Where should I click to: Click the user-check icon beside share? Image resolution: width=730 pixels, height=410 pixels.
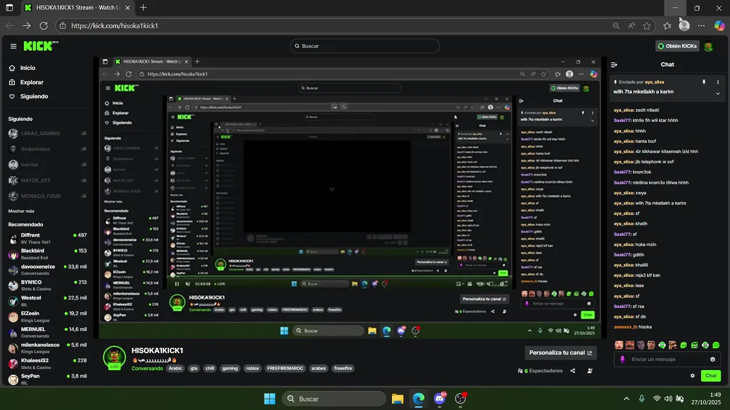(x=590, y=371)
